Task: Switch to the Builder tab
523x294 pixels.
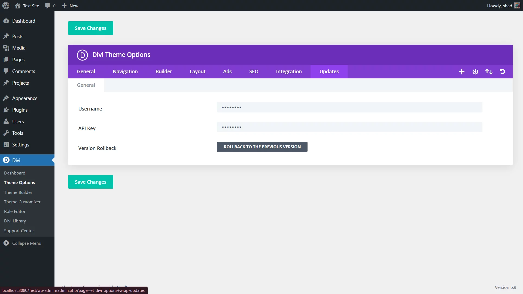Action: (x=163, y=71)
